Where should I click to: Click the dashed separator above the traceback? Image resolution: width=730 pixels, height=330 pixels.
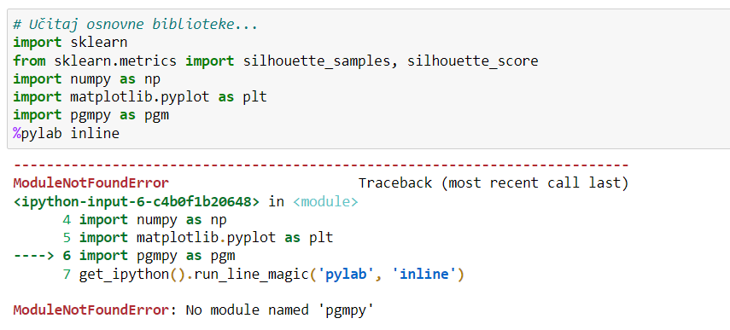(321, 165)
